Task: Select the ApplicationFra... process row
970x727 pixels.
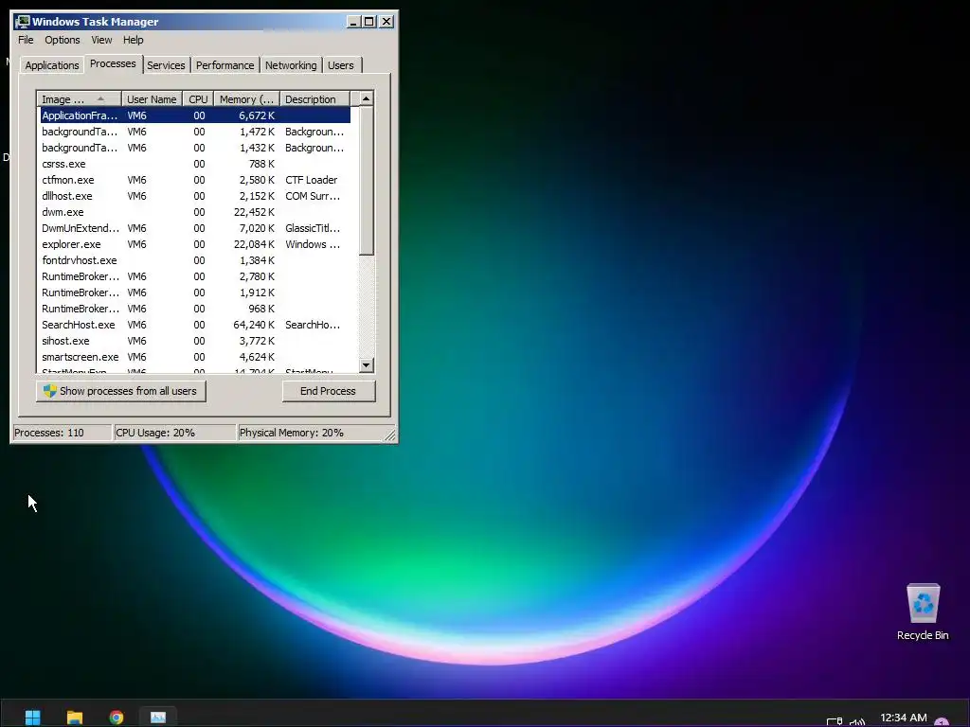Action: point(195,115)
